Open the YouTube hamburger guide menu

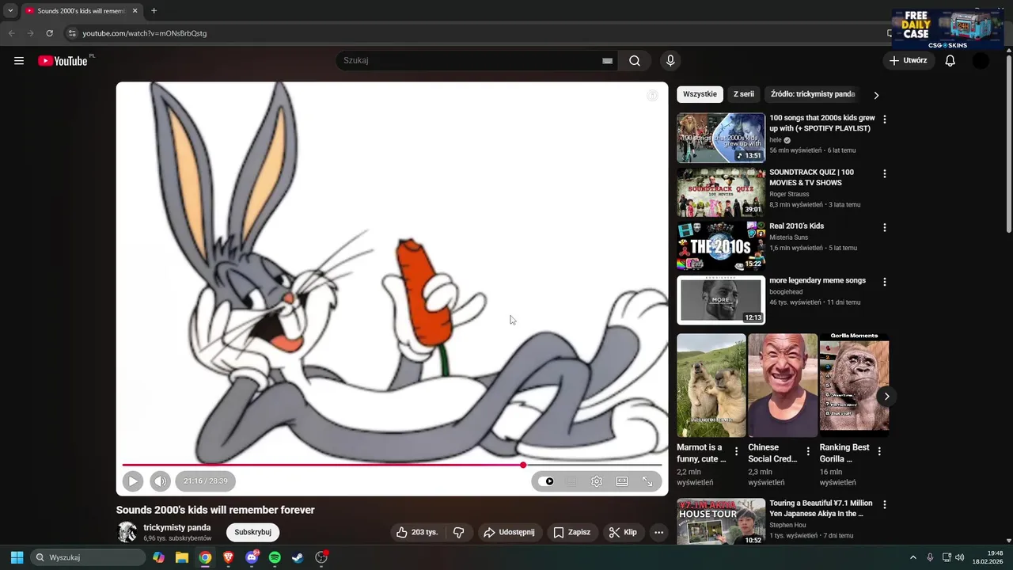pos(19,61)
